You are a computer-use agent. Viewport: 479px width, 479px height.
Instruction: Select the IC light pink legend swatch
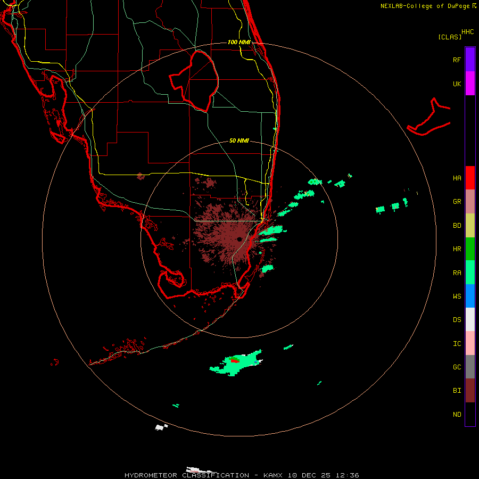point(470,343)
